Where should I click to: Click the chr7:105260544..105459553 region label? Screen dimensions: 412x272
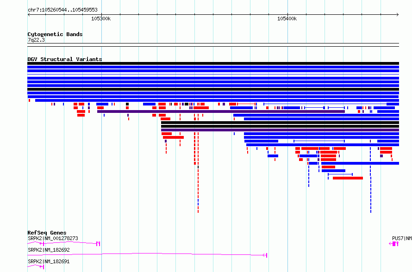click(x=62, y=10)
